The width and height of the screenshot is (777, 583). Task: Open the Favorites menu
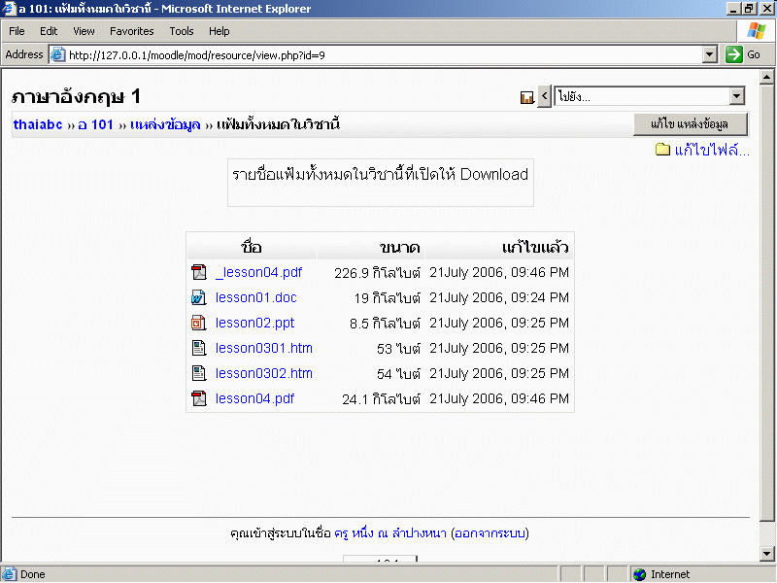coord(131,31)
